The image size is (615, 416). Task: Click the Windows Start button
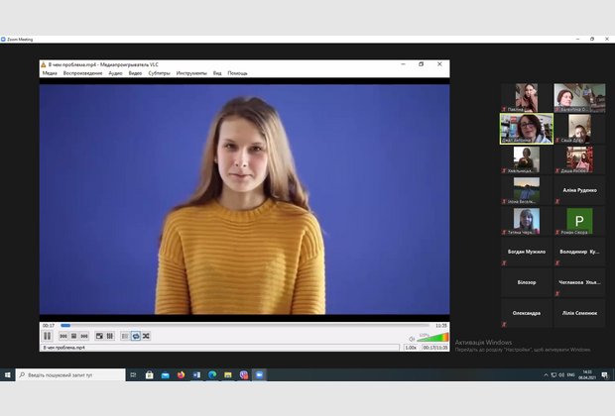(x=8, y=375)
